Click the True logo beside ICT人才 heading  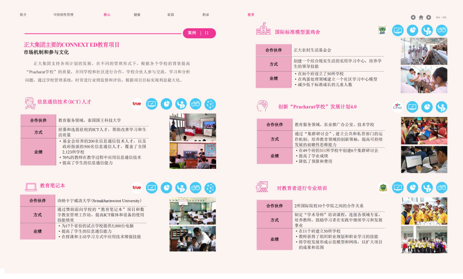[137, 104]
